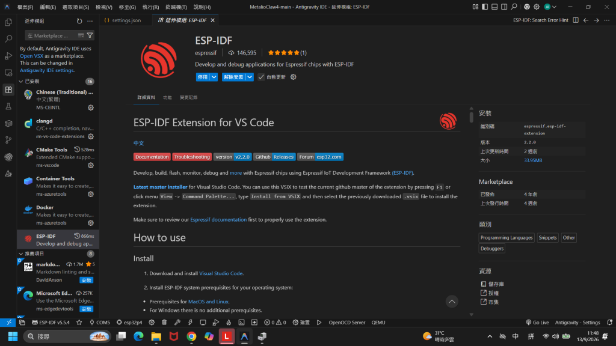Open the Explorer view in activity bar

(8, 22)
